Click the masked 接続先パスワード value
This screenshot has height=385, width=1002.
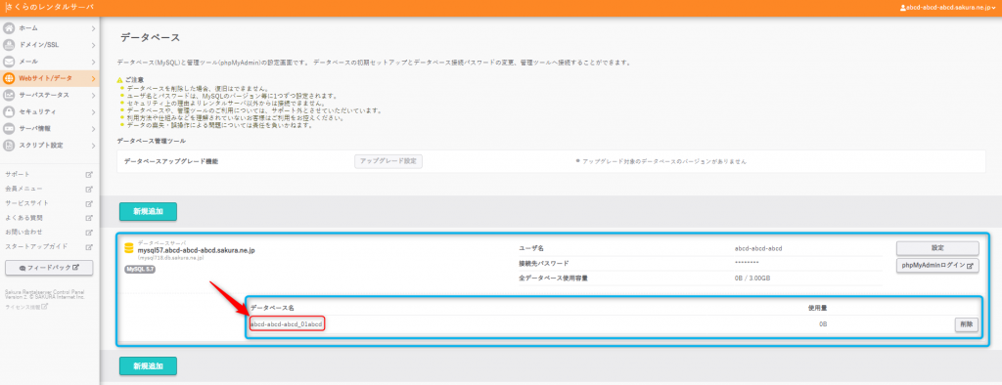(747, 263)
